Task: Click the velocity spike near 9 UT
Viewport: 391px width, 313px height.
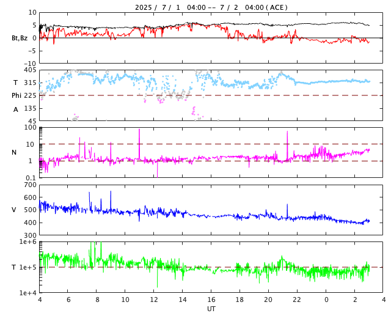Action: point(111,201)
